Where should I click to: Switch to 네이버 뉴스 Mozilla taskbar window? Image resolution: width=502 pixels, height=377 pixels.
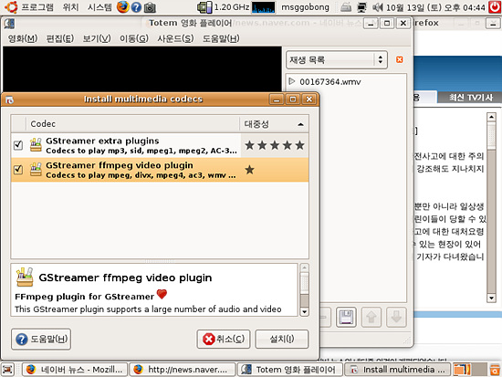tap(75, 370)
